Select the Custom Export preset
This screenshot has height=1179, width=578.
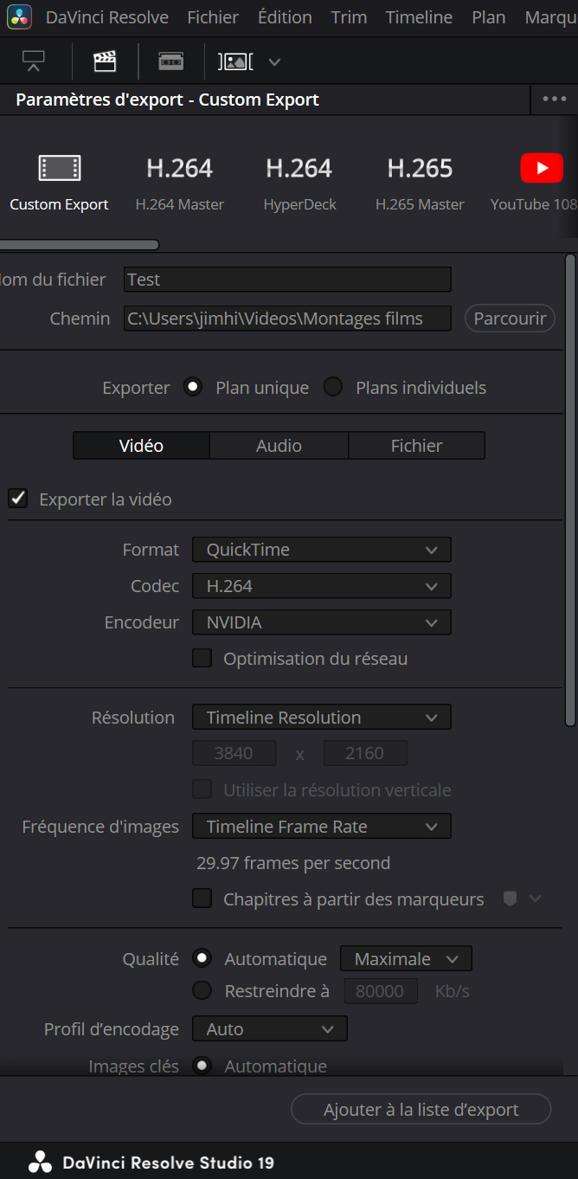[59, 183]
